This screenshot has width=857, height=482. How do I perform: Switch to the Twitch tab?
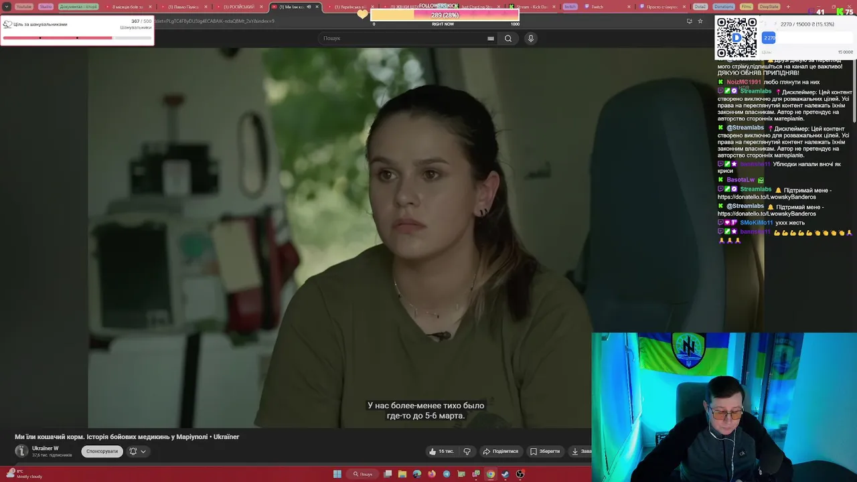coord(606,7)
